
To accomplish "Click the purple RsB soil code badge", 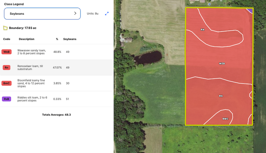I will [6, 99].
